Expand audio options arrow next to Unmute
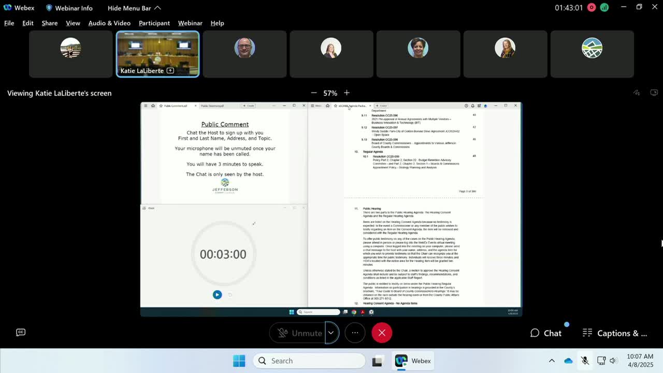Screen dimensions: 663x373 [x=331, y=333]
